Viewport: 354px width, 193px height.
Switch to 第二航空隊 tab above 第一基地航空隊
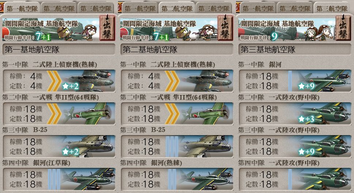59,8
